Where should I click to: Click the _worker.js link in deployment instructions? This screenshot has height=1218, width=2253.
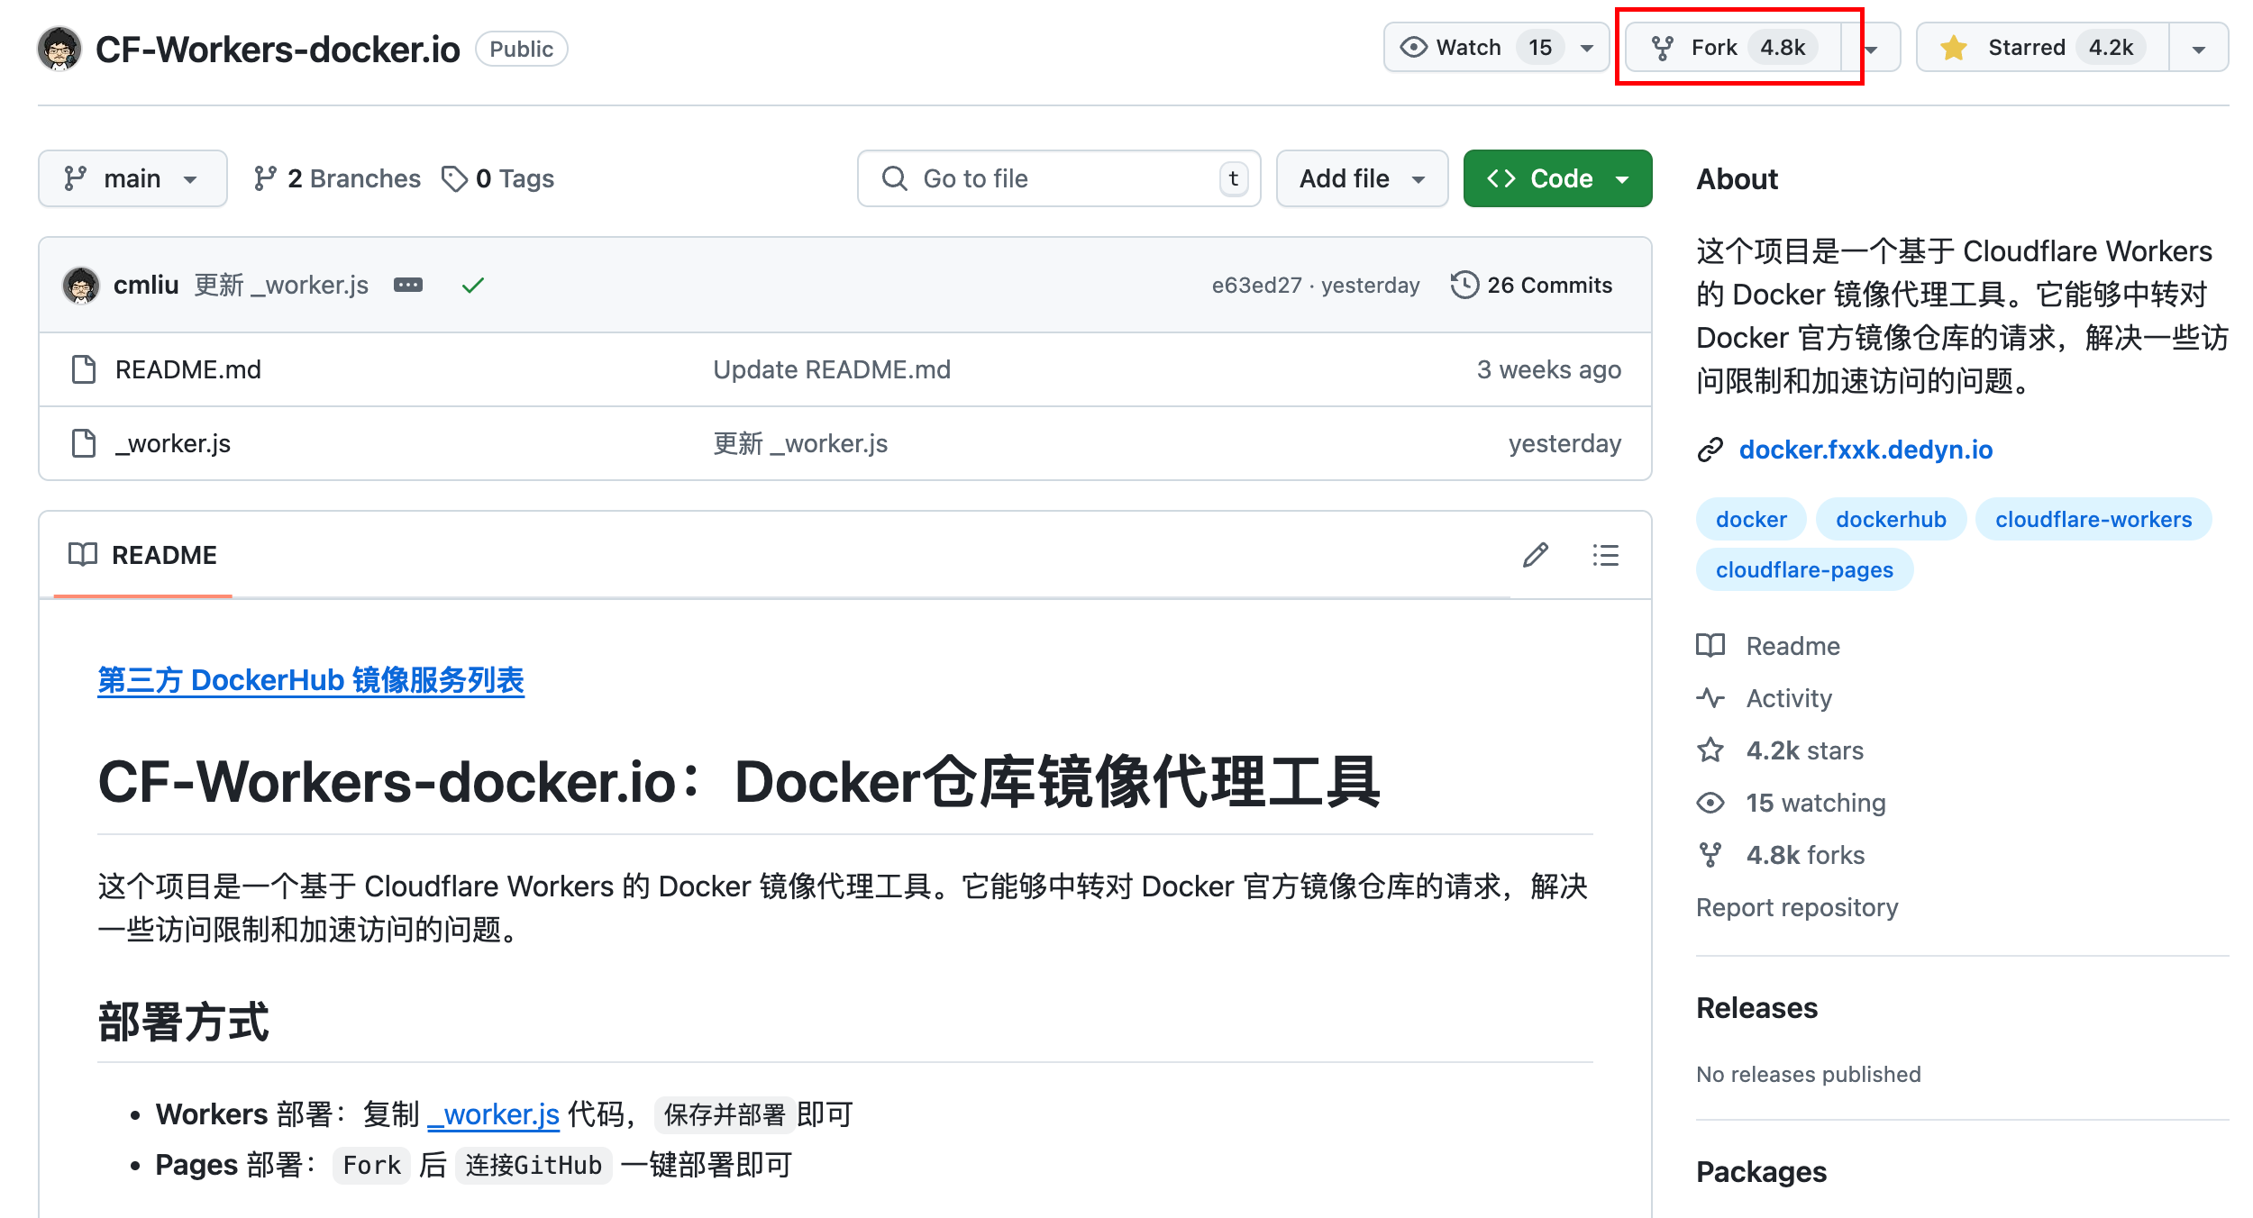coord(494,1114)
